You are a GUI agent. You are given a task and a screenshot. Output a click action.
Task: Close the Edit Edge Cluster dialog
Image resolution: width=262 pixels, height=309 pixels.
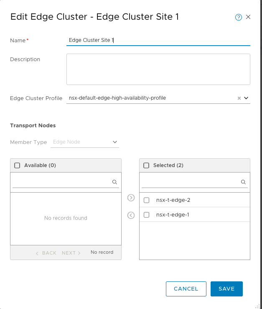248,17
